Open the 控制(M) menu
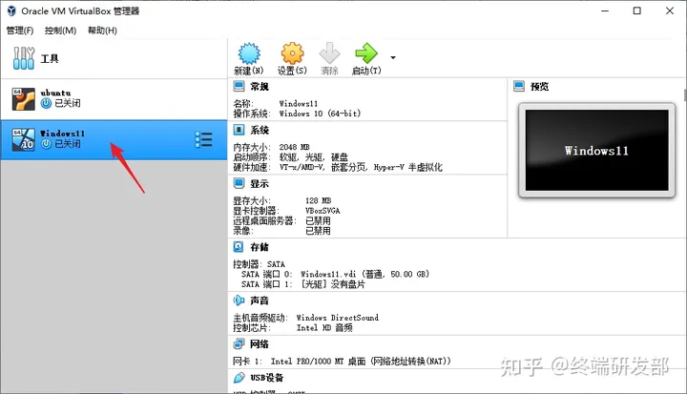 60,31
